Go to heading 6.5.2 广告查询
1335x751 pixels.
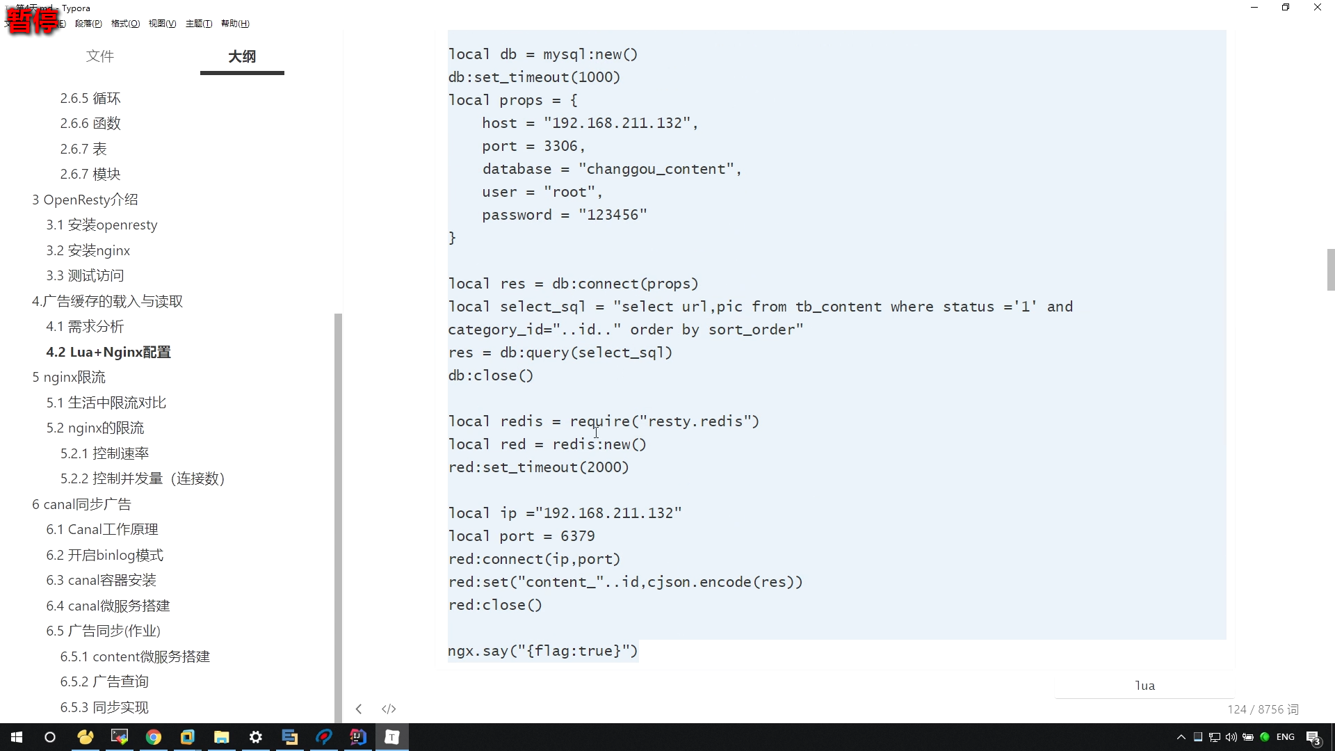tap(104, 681)
